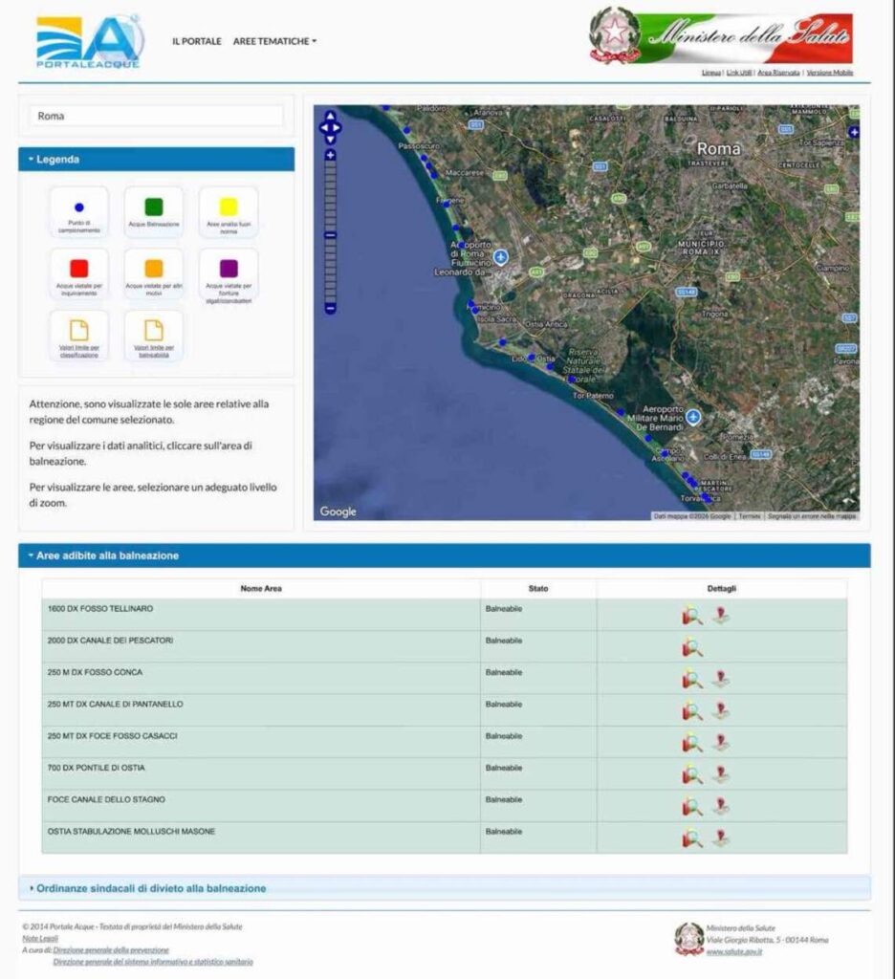Click the Stato column header

coord(538,588)
